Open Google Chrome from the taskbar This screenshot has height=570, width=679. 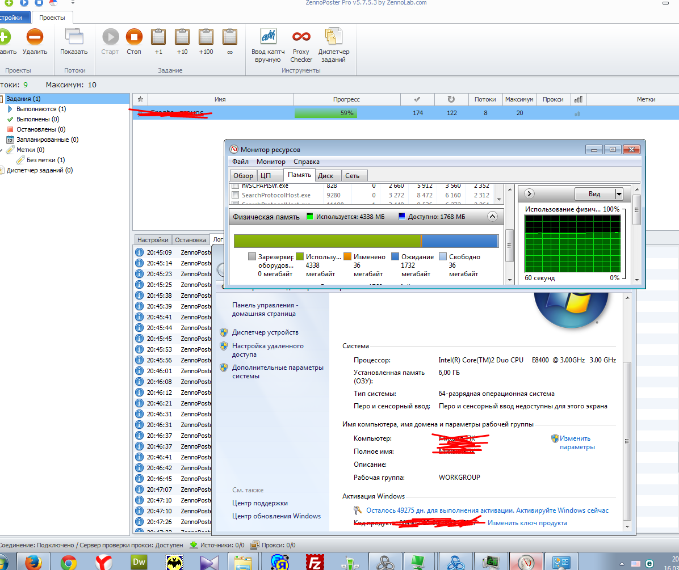coord(69,562)
